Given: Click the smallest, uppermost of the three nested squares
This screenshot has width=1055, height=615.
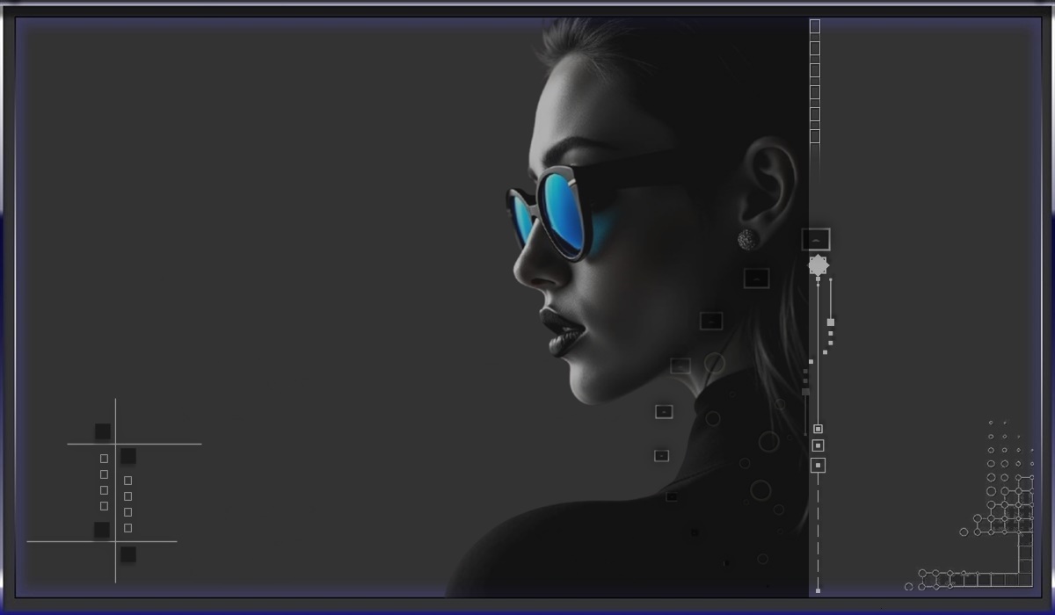Looking at the screenshot, I should tap(818, 429).
